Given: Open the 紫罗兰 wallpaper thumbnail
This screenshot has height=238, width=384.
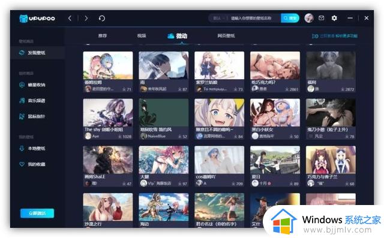Looking at the screenshot, I should pyautogui.click(x=219, y=65).
